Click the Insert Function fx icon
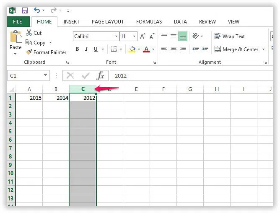This screenshot has width=280, height=213. (101, 75)
